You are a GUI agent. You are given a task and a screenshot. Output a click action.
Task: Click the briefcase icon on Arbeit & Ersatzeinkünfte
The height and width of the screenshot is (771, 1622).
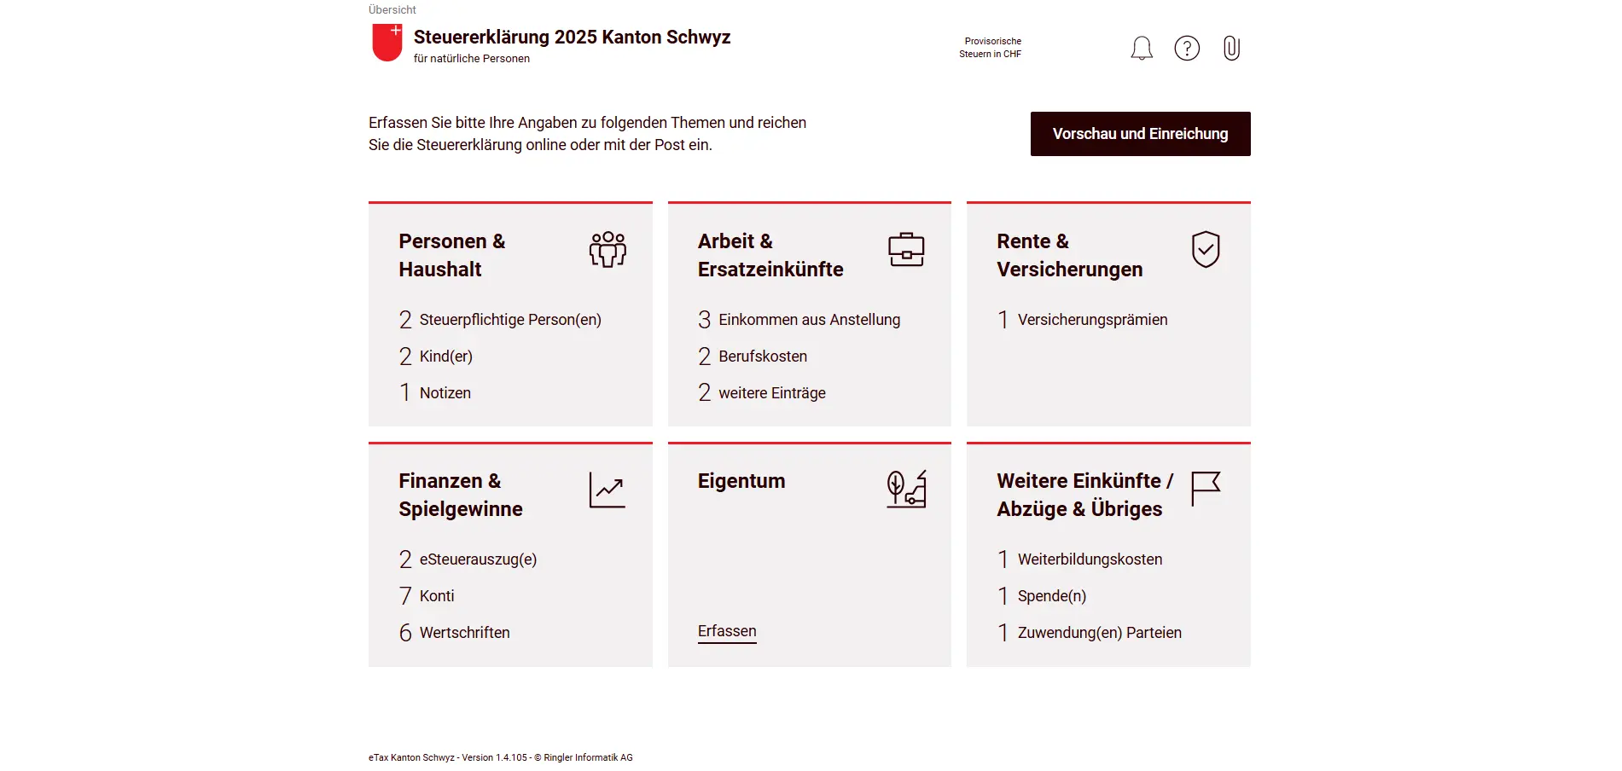click(907, 249)
